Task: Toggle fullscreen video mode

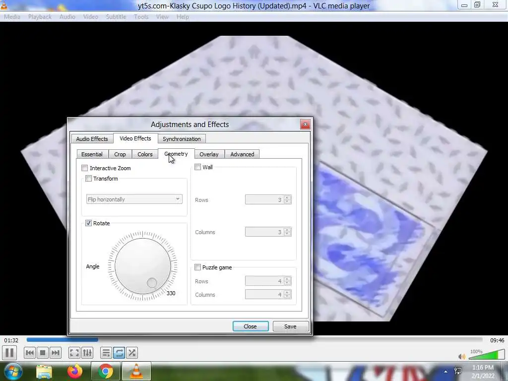Action: pyautogui.click(x=74, y=353)
